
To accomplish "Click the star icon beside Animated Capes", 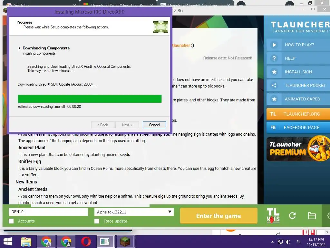I will 274,99.
